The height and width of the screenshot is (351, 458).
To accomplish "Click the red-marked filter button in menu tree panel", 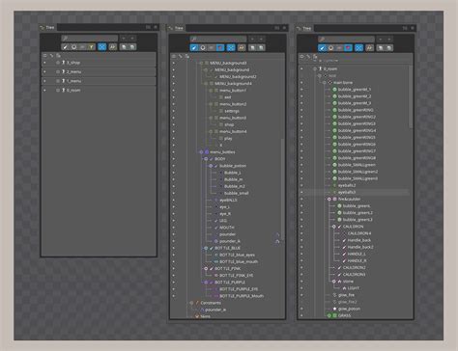I will (220, 48).
